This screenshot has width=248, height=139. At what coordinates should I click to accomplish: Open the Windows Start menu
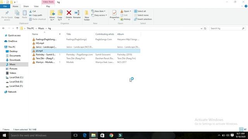click(4, 136)
